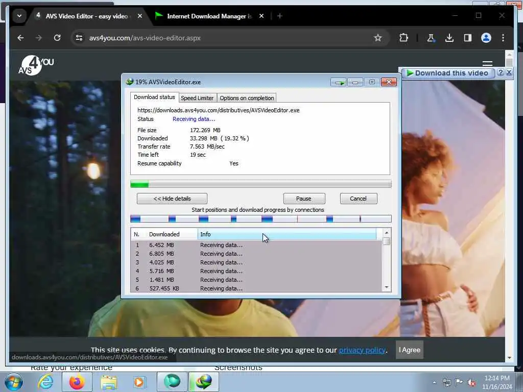
Task: Click the IDM dialog green arrow button
Action: tap(339, 82)
